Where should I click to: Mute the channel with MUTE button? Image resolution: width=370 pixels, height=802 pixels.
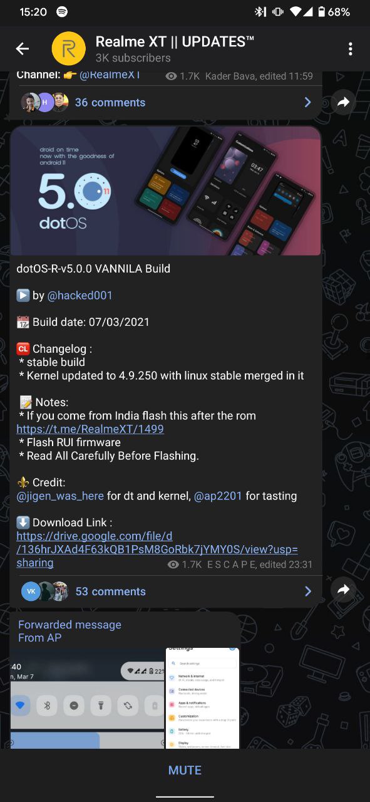(185, 770)
